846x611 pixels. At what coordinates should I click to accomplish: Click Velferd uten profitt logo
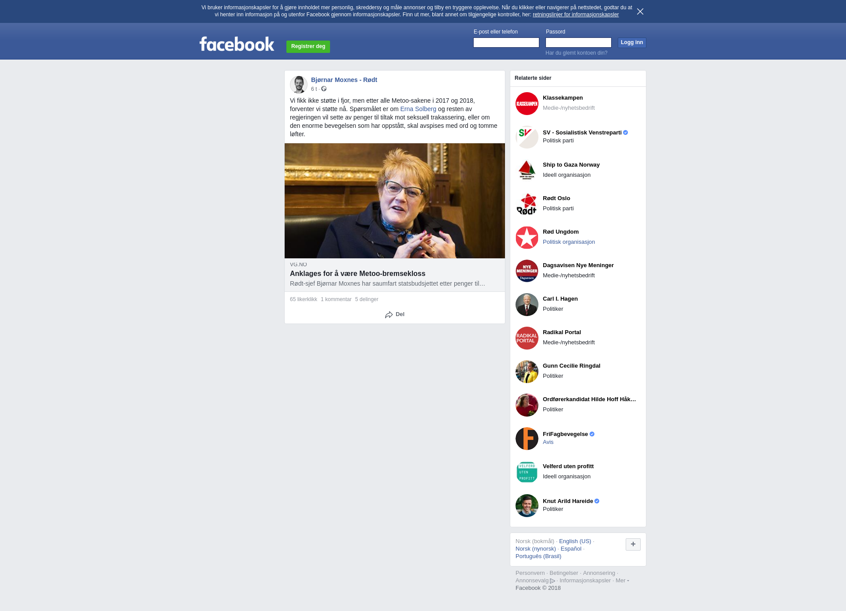click(527, 472)
